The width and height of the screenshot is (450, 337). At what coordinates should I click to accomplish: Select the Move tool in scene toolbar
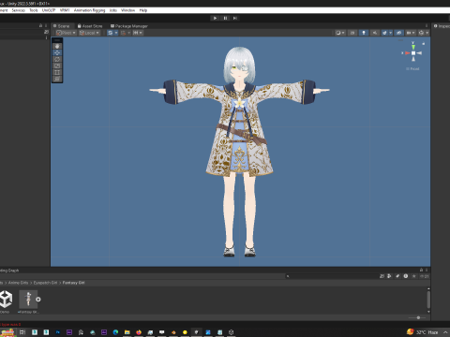point(57,52)
